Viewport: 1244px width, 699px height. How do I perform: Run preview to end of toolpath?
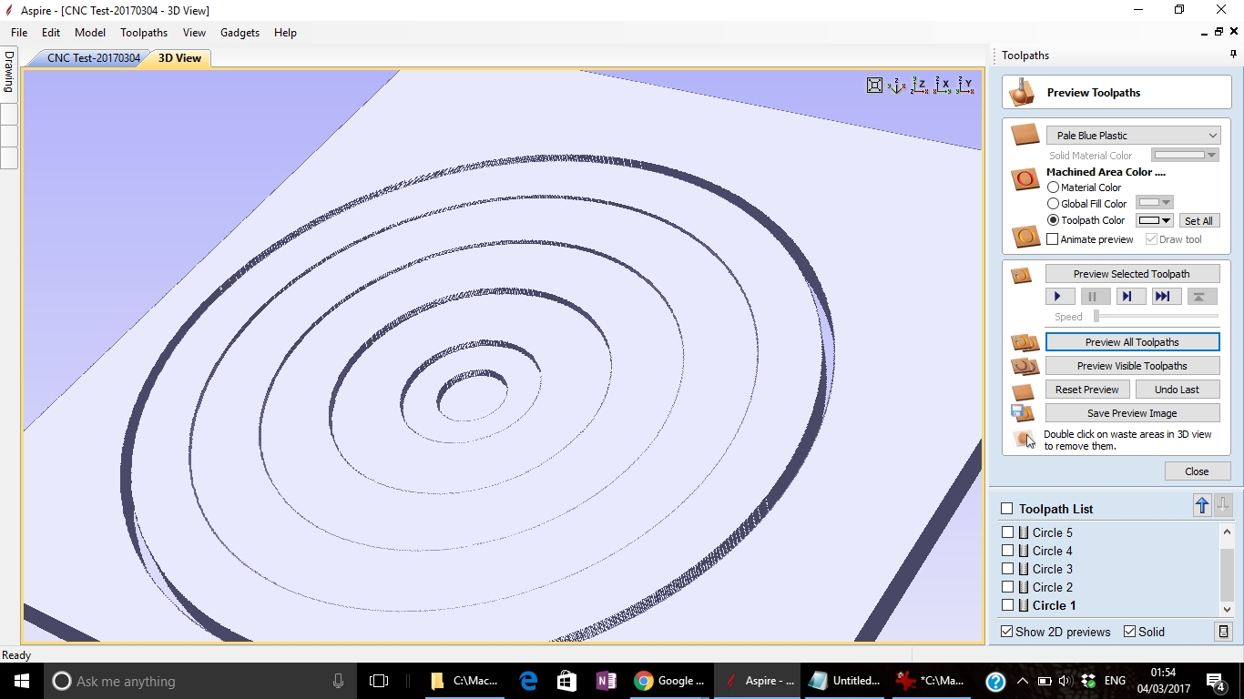1162,297
